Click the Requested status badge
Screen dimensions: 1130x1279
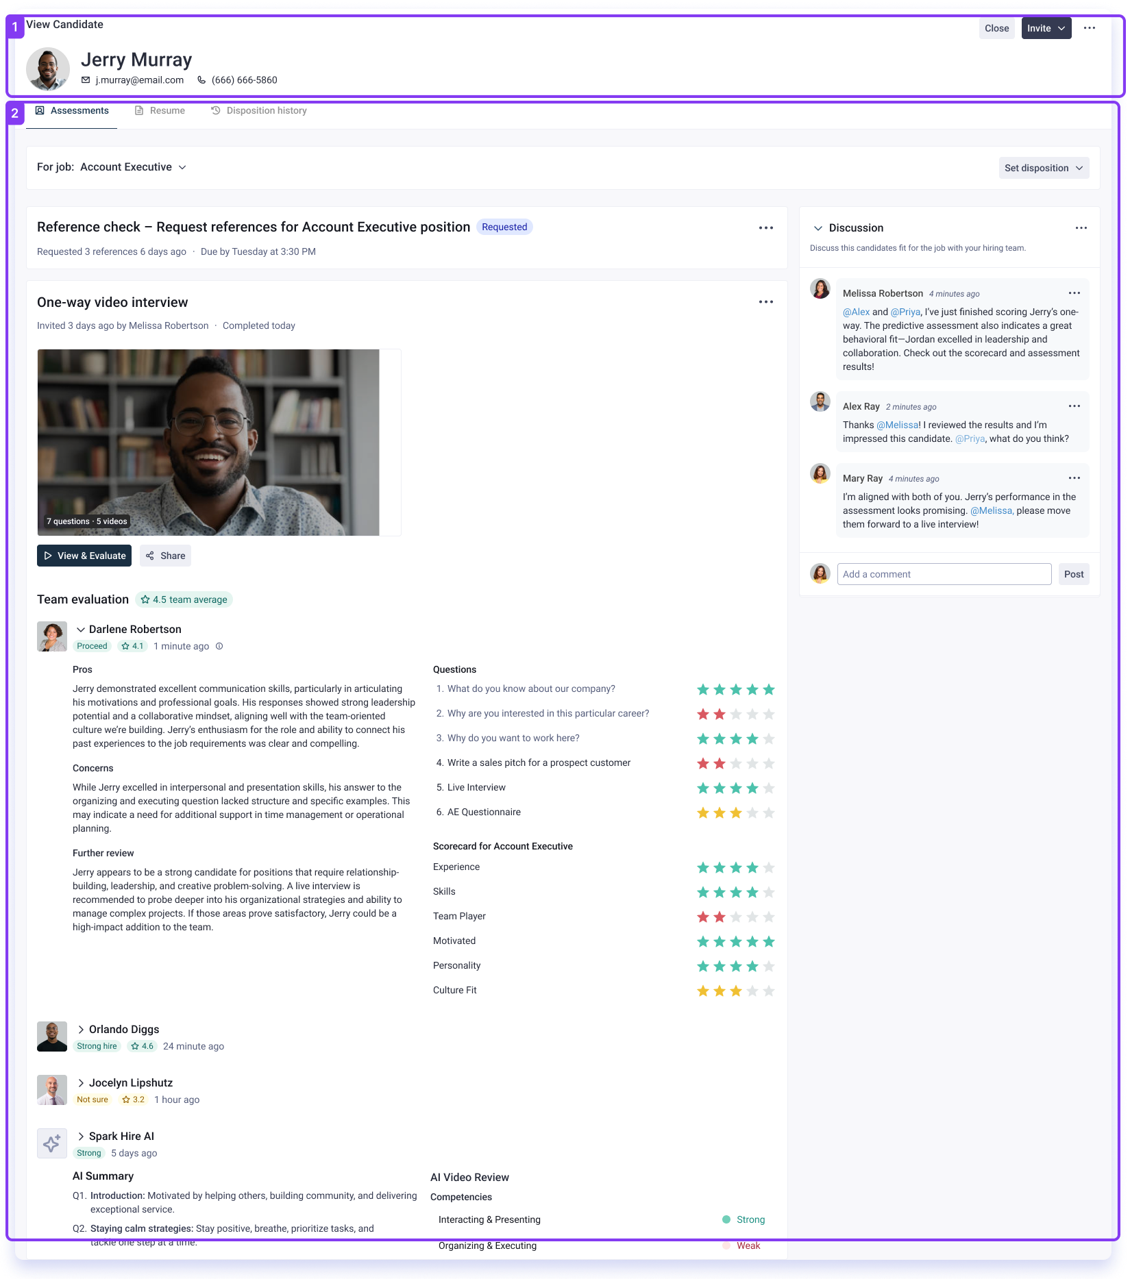[504, 227]
